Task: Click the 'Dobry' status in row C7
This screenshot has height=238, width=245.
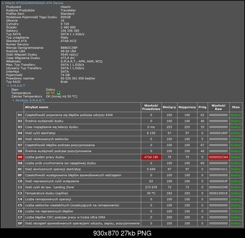Action: [236, 217]
